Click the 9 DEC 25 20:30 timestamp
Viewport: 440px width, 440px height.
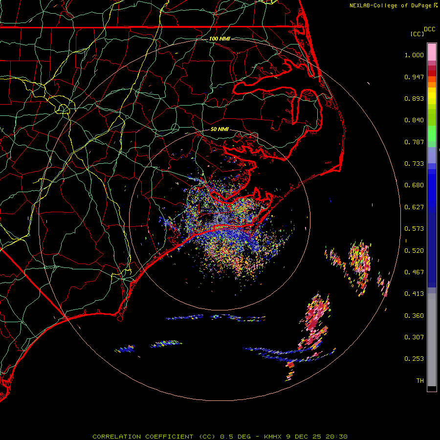[316, 437]
